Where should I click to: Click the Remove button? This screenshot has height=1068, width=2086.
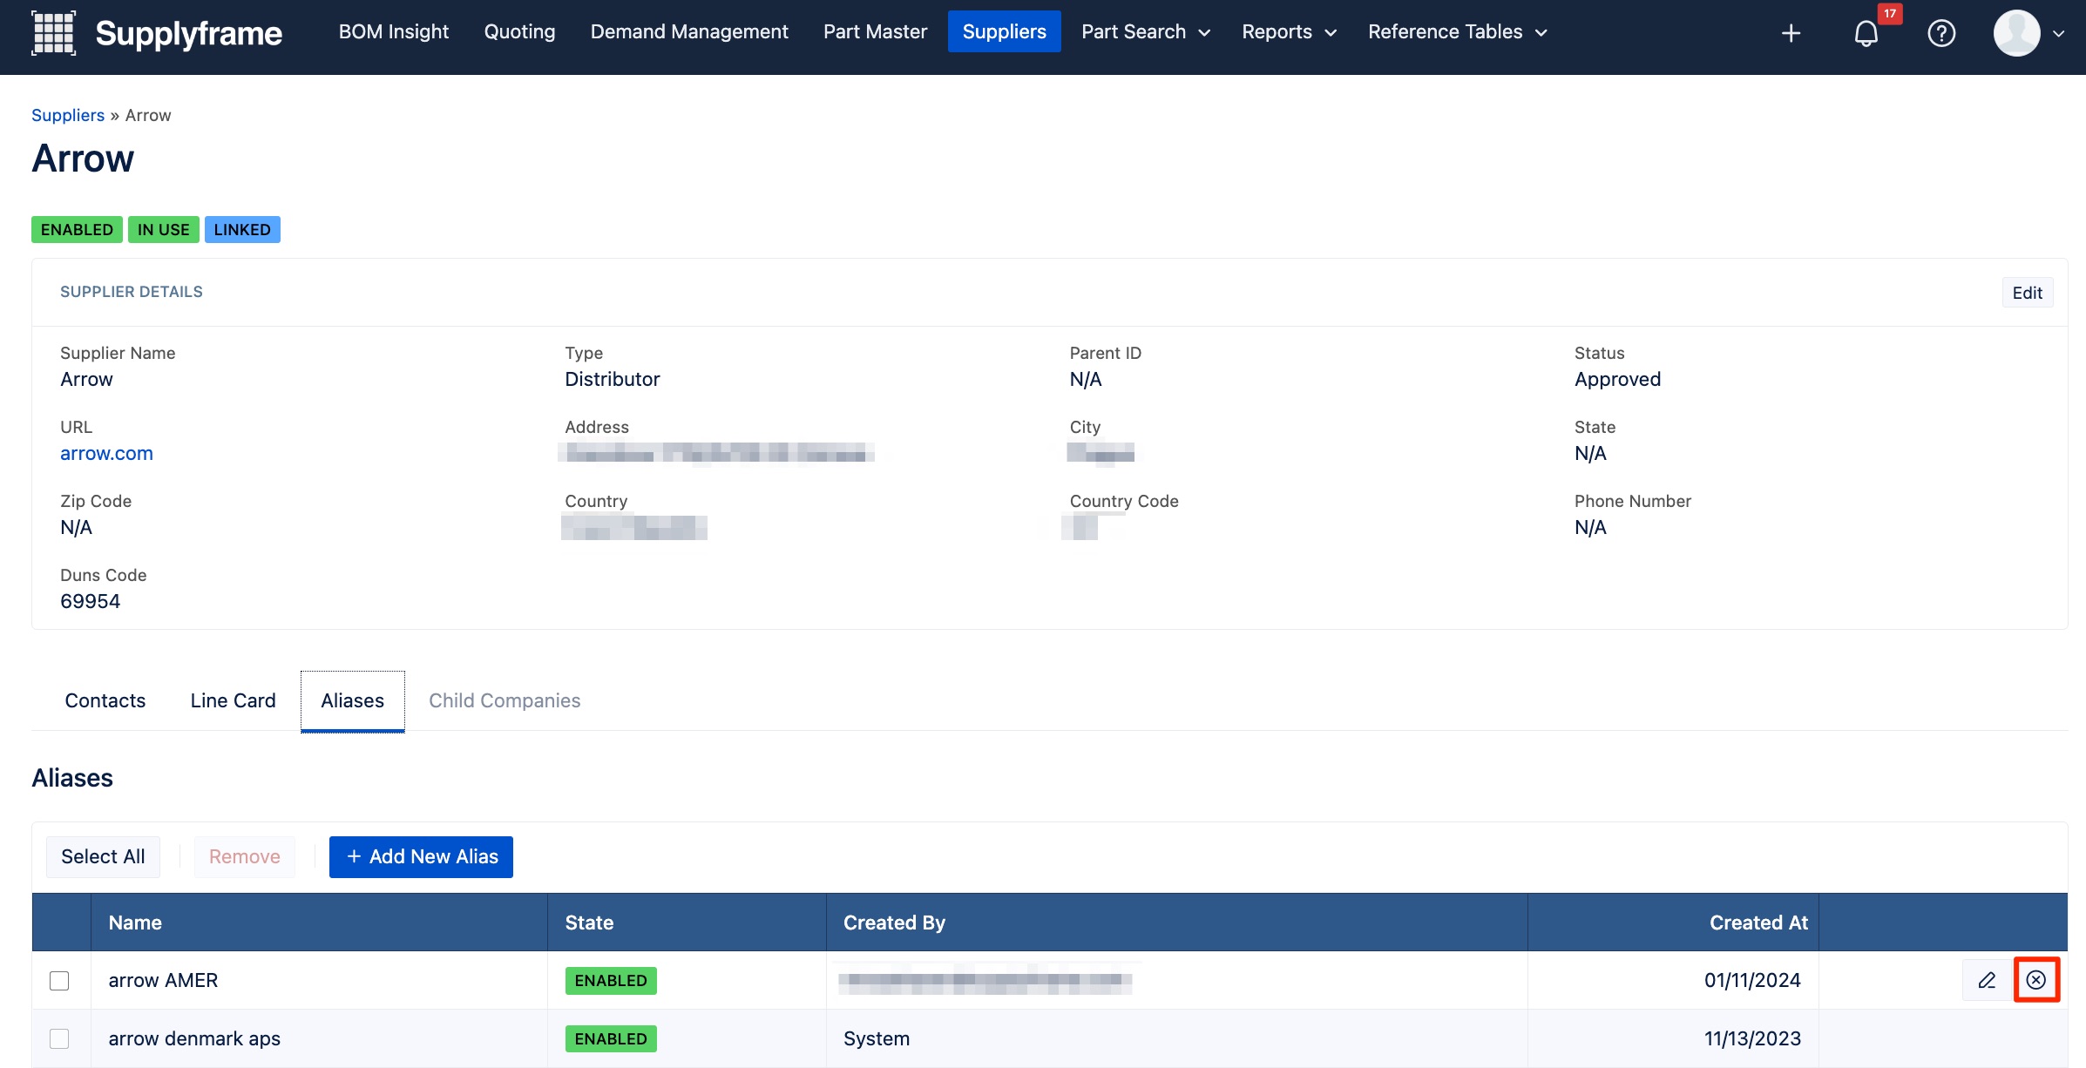pos(244,856)
